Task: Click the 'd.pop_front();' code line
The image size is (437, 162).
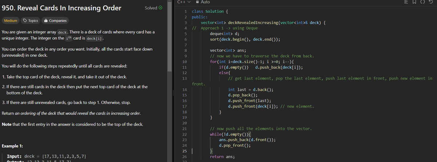Action: point(235,146)
